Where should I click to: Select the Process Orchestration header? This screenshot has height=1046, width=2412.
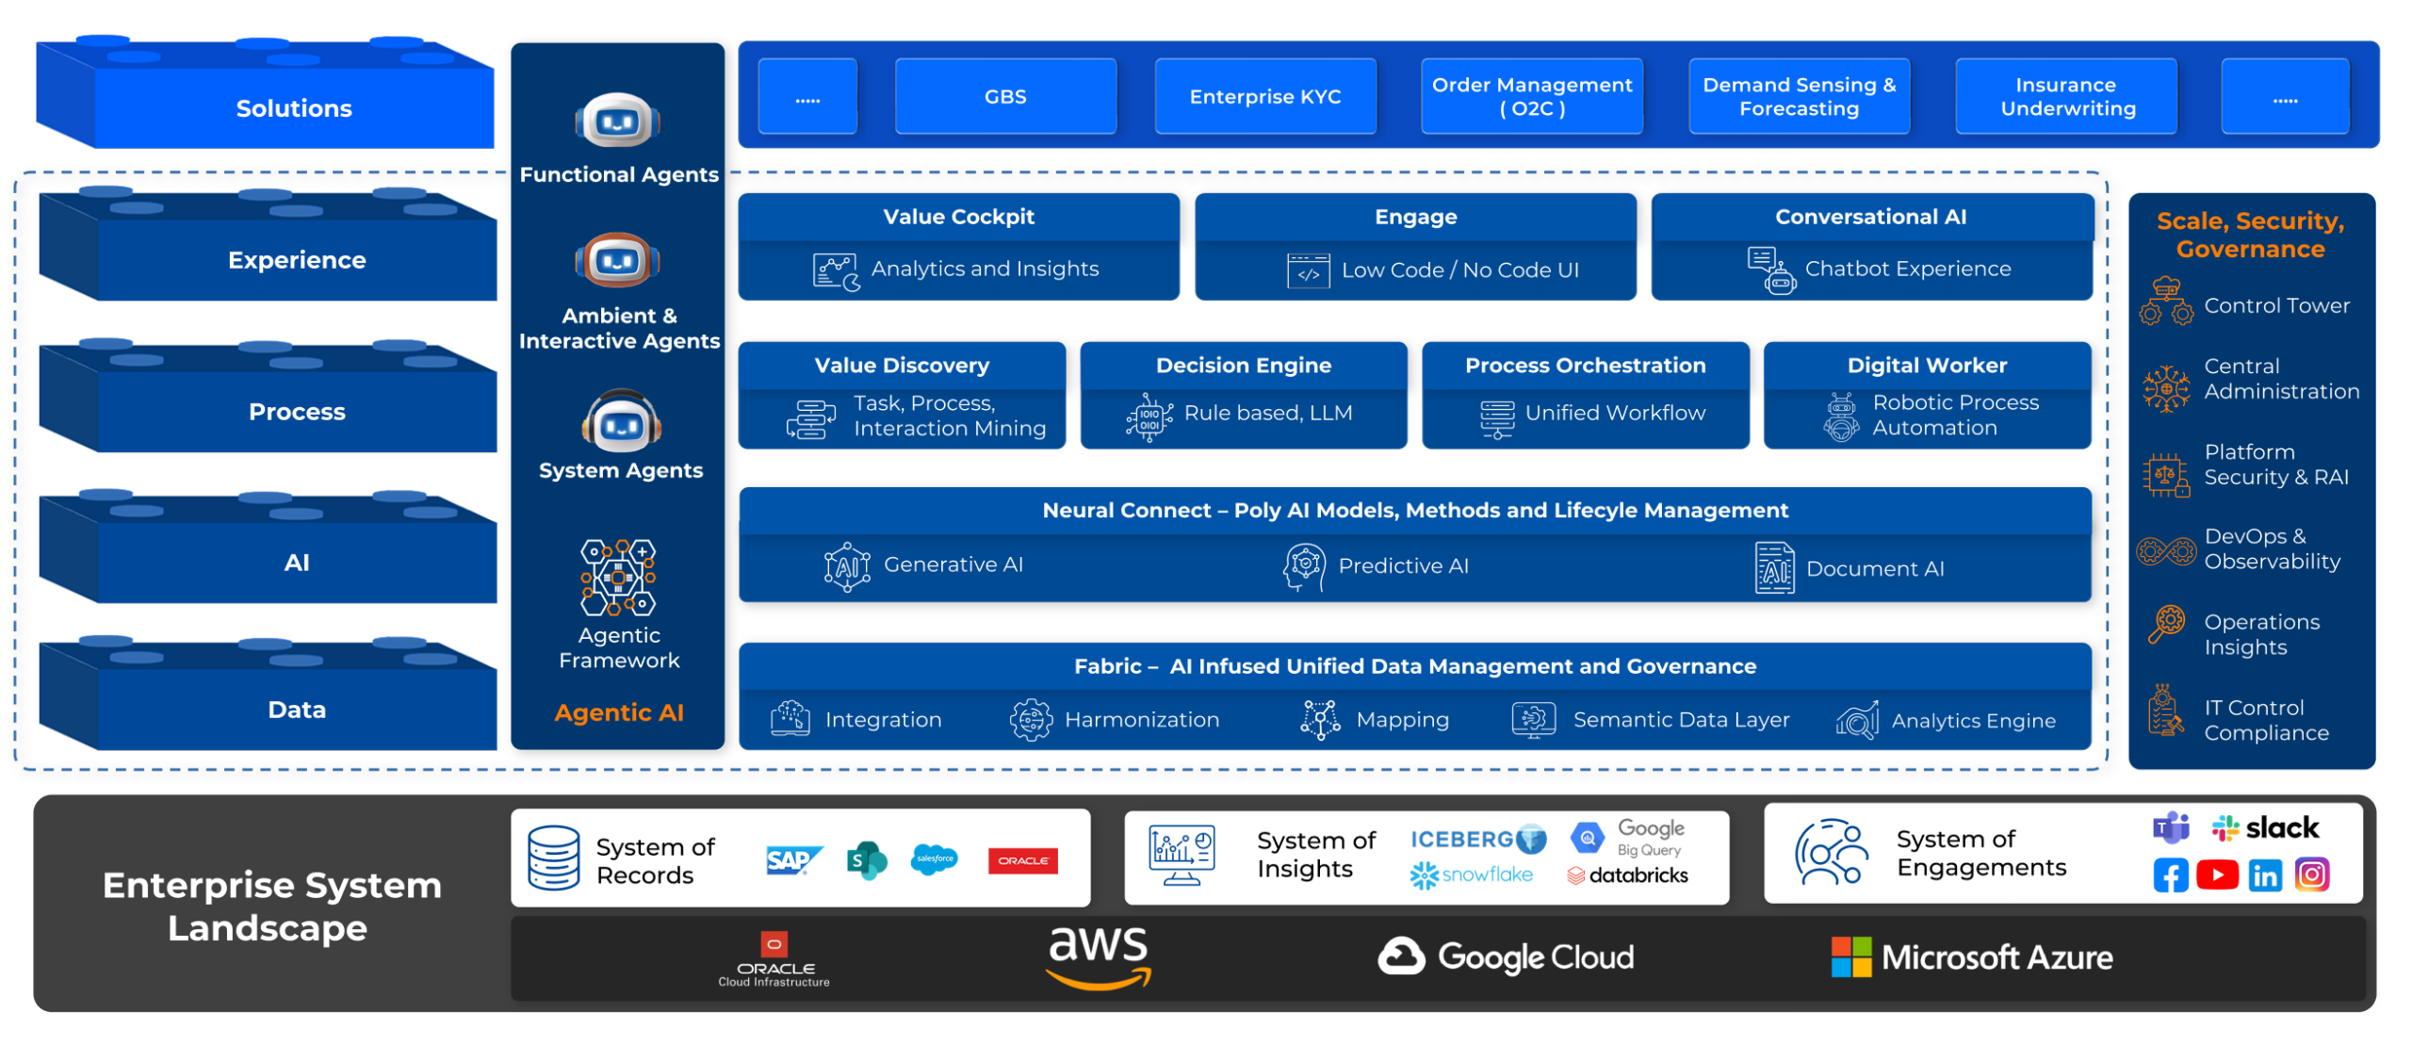(x=1585, y=365)
